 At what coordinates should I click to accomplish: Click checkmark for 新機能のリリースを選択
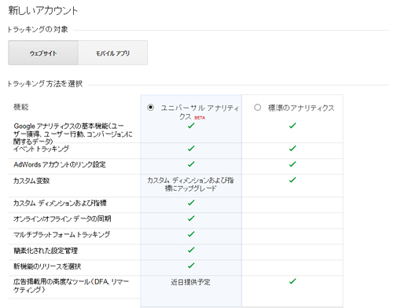pos(191,266)
